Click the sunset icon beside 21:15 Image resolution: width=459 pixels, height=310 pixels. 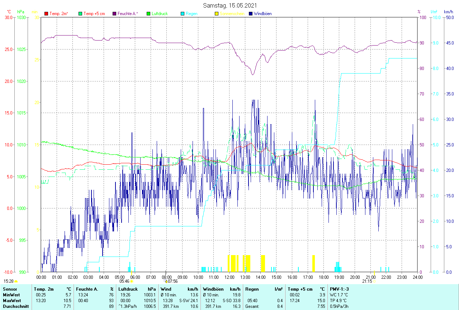pos(375,281)
